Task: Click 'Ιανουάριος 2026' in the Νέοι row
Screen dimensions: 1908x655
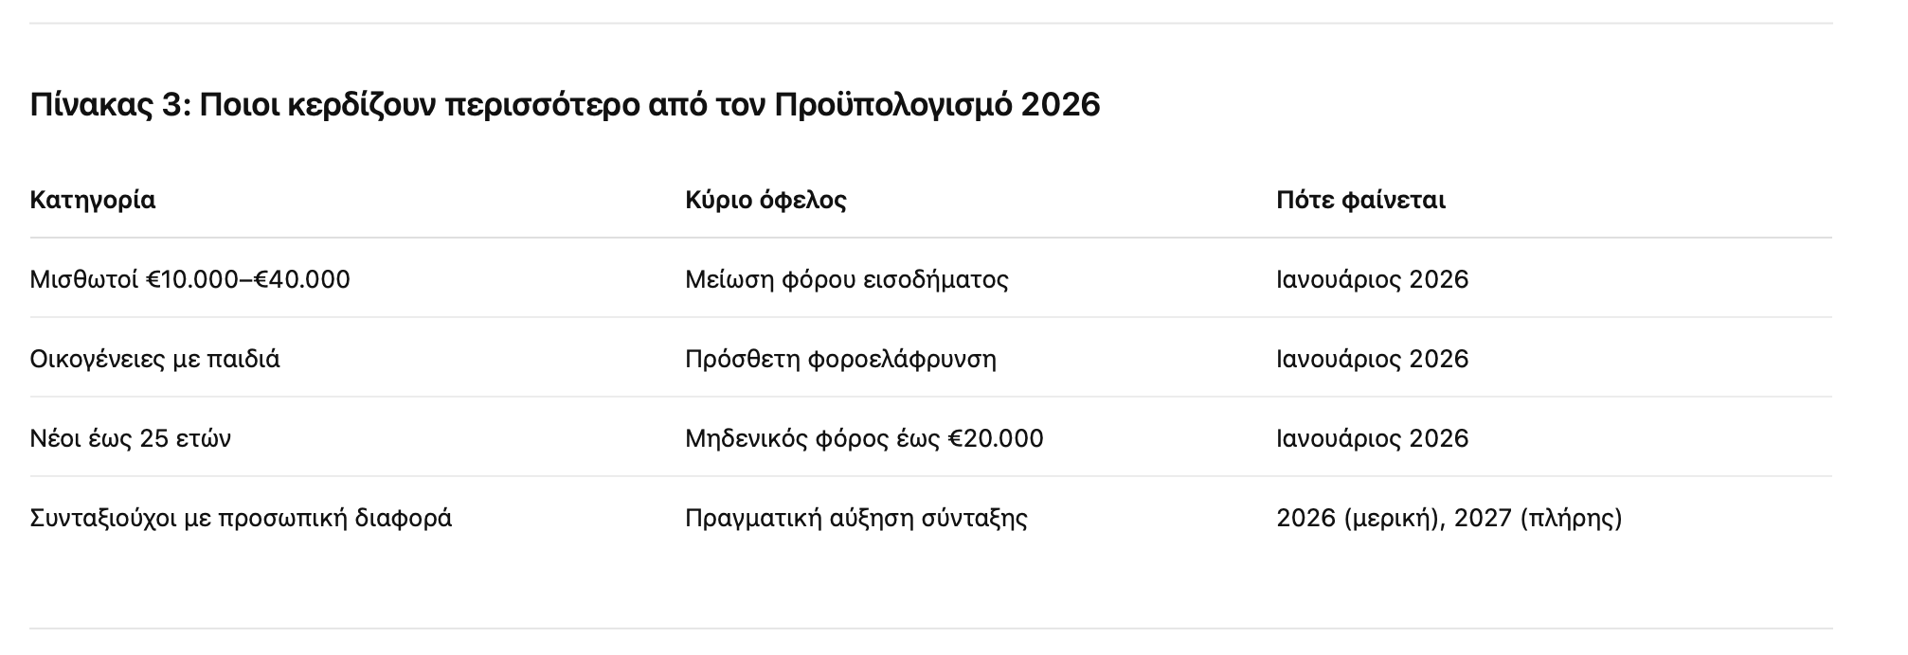Action: 1372,438
